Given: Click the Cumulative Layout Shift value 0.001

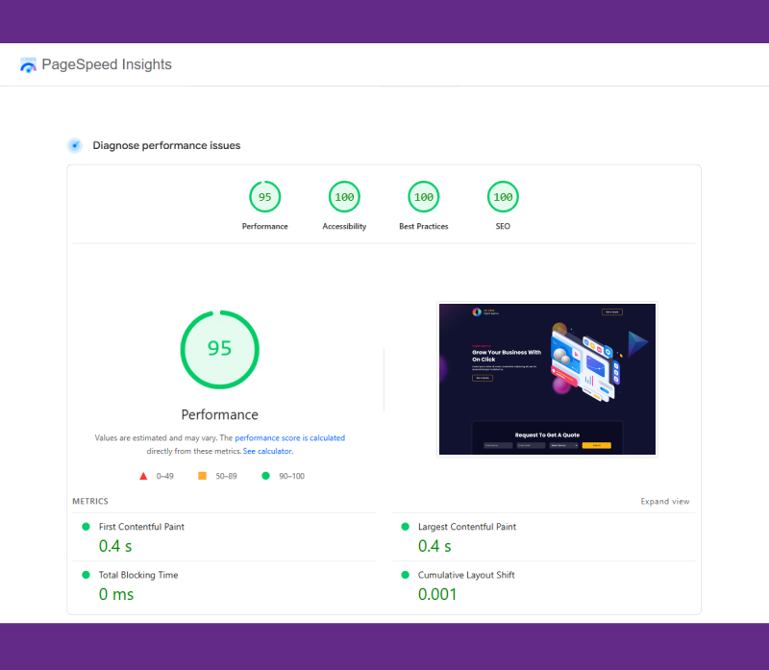Looking at the screenshot, I should tap(437, 594).
